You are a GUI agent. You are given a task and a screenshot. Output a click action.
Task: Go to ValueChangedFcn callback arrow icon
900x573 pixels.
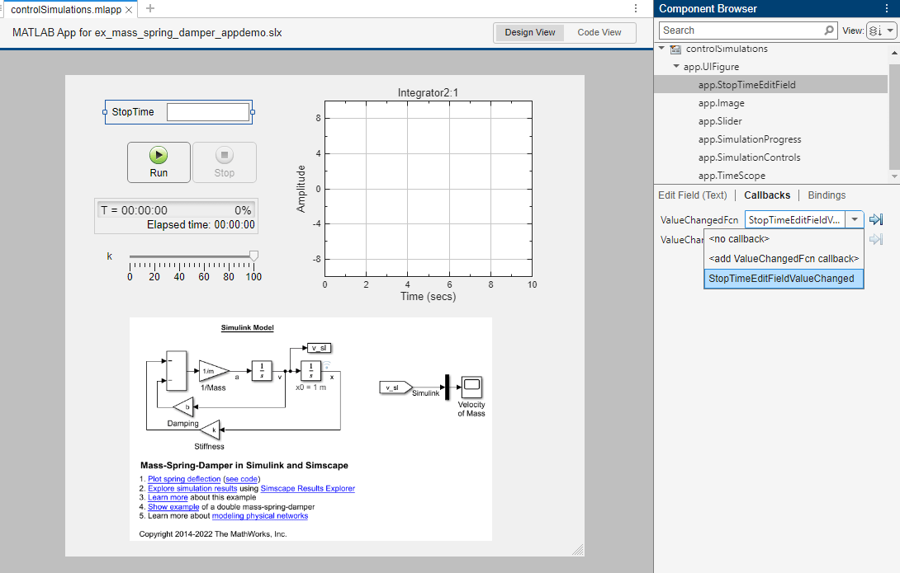[x=877, y=219]
